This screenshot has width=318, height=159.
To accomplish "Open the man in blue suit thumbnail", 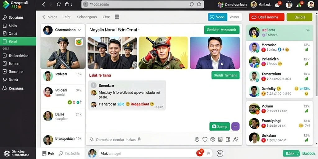I will coord(215,53).
